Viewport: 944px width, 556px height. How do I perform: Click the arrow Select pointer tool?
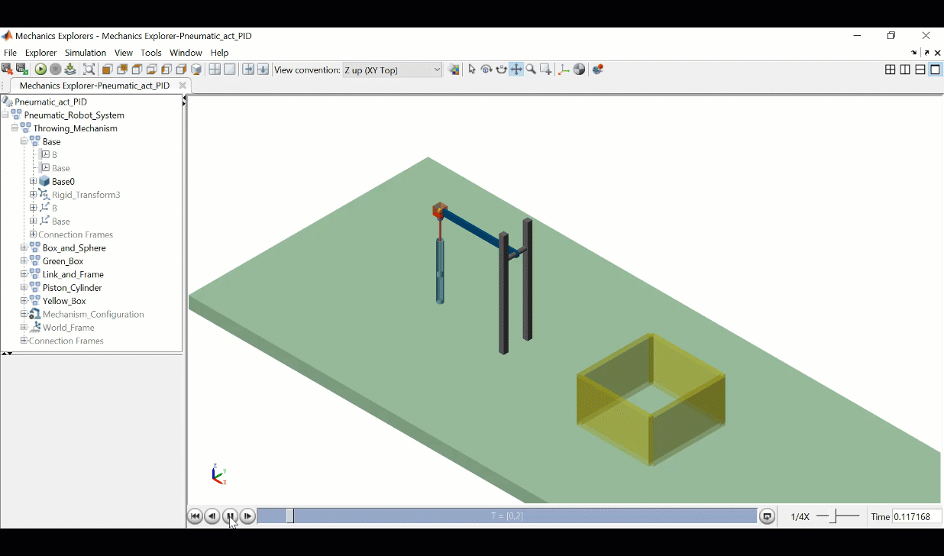472,69
